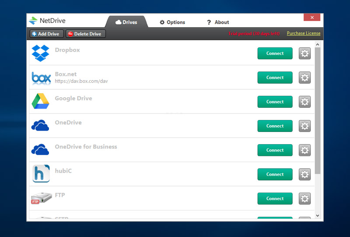The width and height of the screenshot is (350, 237).
Task: Connect the OneDrive drive
Action: 275,126
